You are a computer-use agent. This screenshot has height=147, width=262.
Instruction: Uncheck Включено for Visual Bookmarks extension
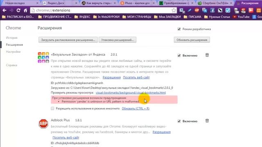click(179, 56)
